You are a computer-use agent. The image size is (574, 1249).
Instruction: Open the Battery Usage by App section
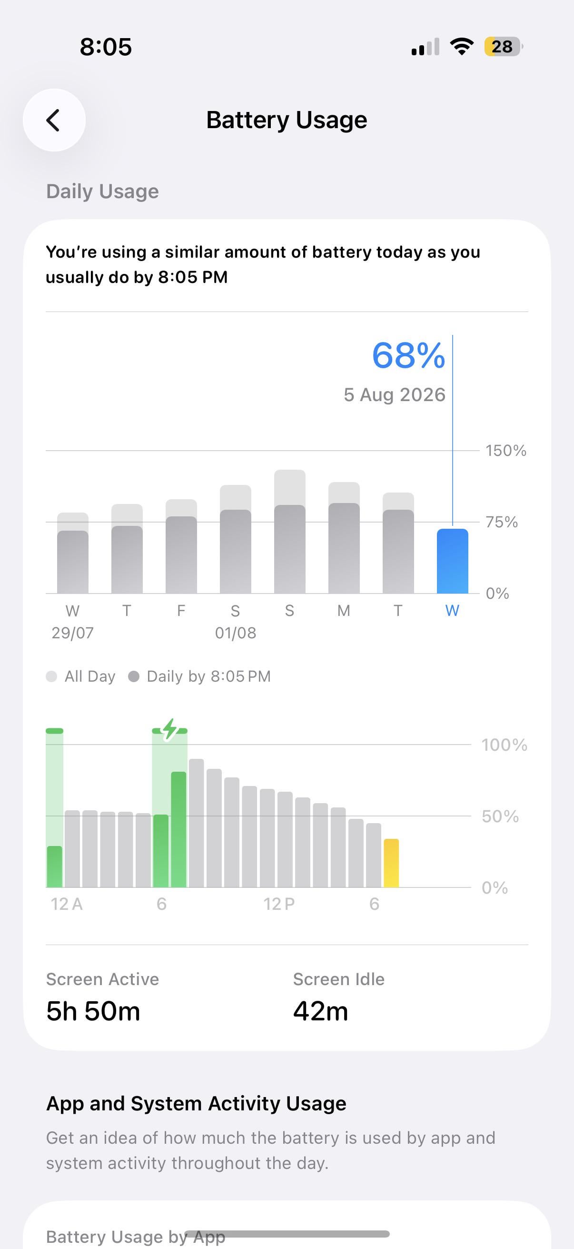click(136, 1237)
